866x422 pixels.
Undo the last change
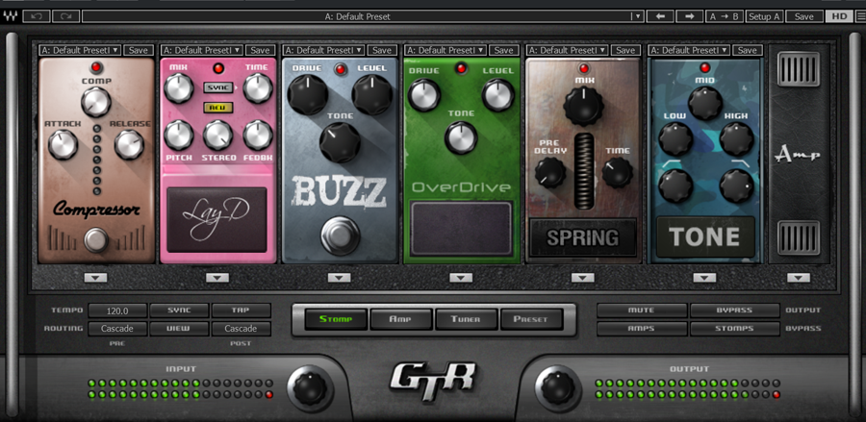(x=37, y=16)
